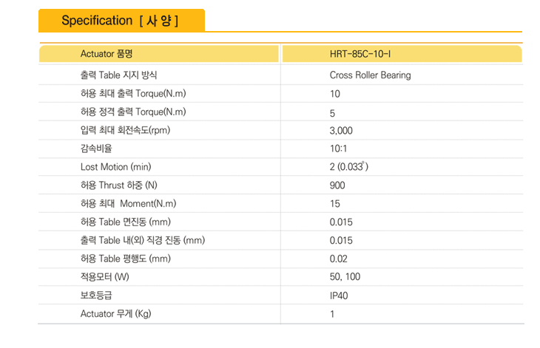Click the 허용 Thrust 하중 (N) label
Screen dimensions: 540x348
(x=119, y=185)
